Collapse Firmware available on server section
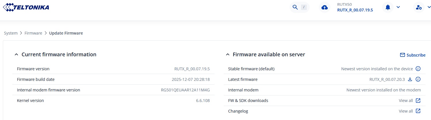The height and width of the screenshot is (120, 431). coord(227,55)
